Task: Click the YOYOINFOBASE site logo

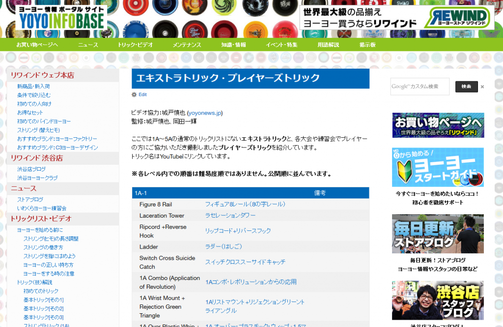Action: point(61,18)
